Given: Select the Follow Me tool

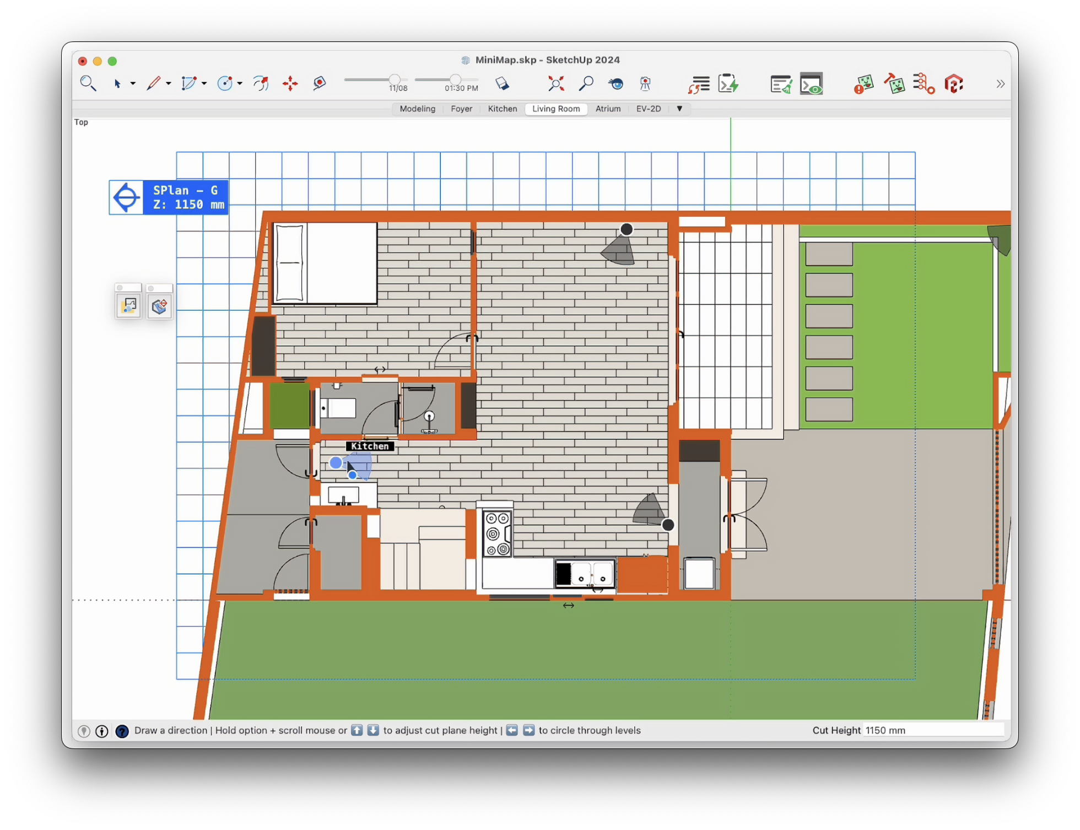Looking at the screenshot, I should pyautogui.click(x=261, y=83).
